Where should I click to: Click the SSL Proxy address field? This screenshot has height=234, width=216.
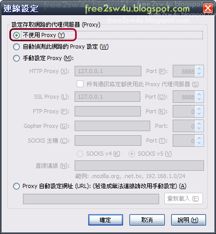pyautogui.click(x=107, y=97)
